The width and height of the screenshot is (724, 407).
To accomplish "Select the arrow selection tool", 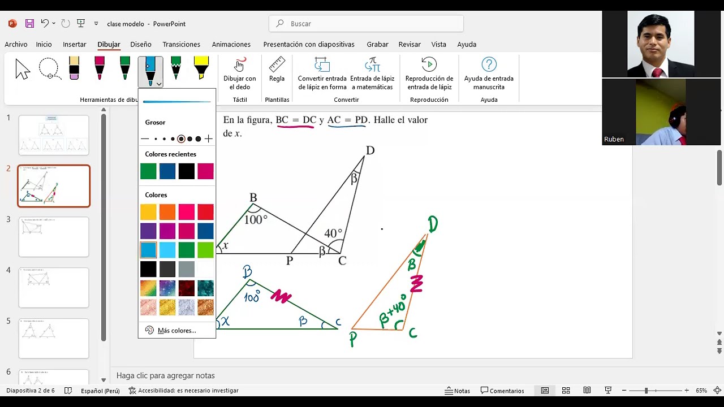I will click(x=23, y=69).
